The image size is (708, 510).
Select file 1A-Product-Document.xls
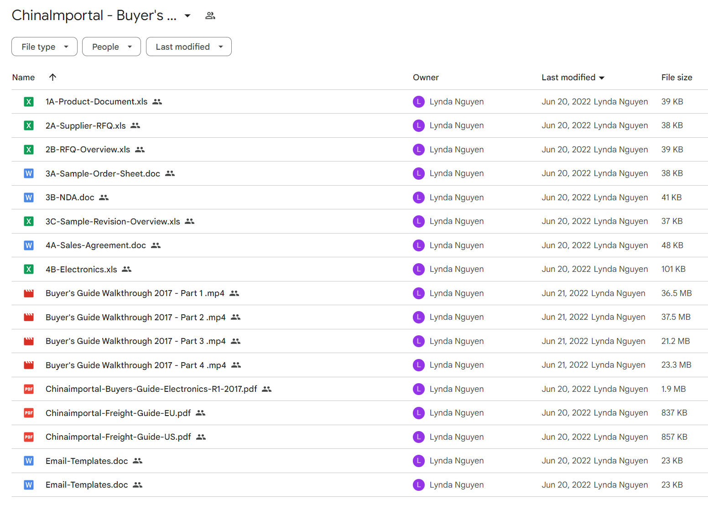(97, 102)
